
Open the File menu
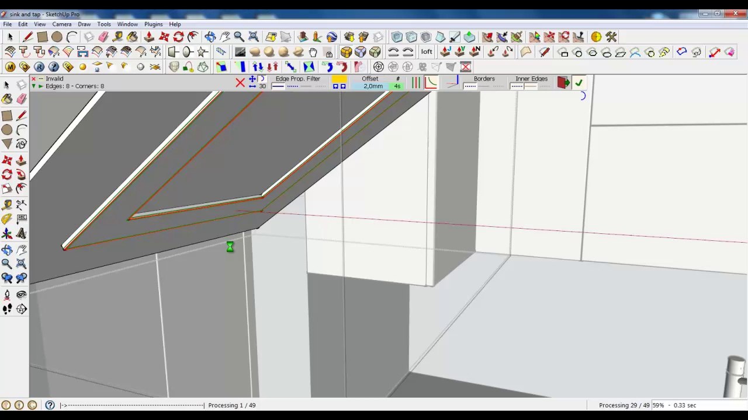pos(8,24)
